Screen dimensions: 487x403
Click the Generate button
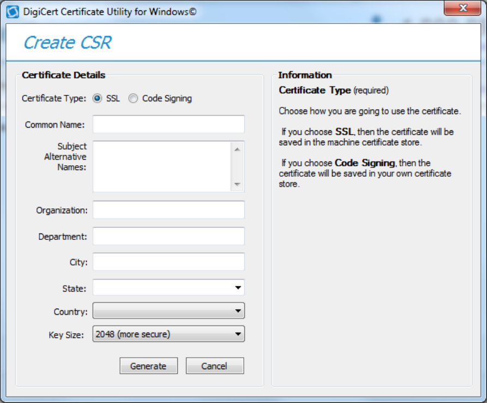tap(148, 366)
